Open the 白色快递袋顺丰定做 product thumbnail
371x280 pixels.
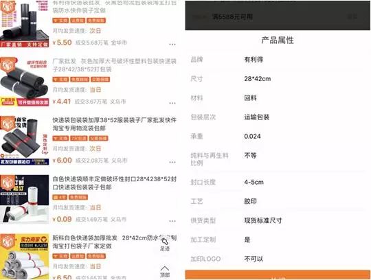24,199
